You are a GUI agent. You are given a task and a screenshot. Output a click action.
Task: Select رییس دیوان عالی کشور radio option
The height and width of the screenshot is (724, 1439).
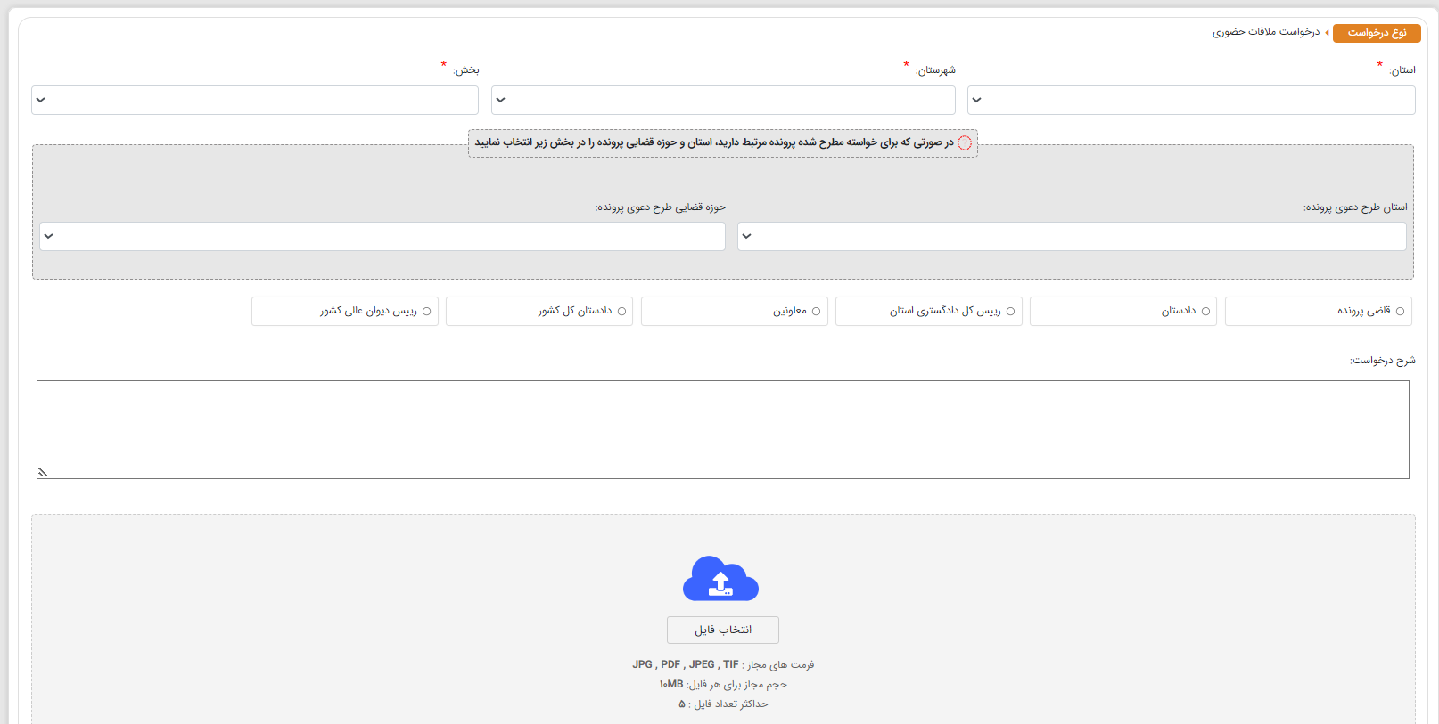(426, 311)
